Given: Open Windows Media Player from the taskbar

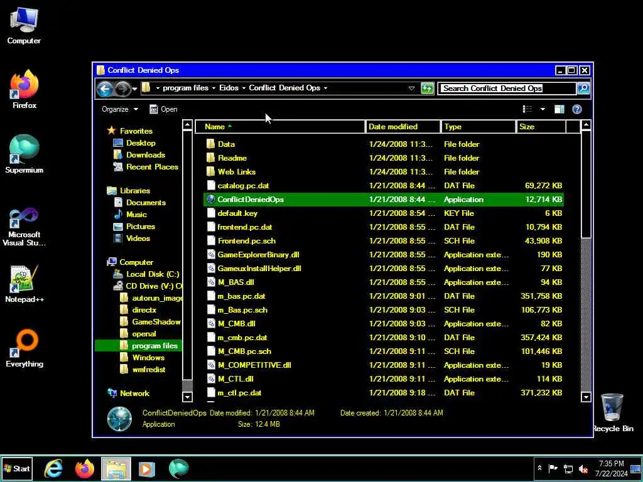Looking at the screenshot, I should (x=147, y=468).
